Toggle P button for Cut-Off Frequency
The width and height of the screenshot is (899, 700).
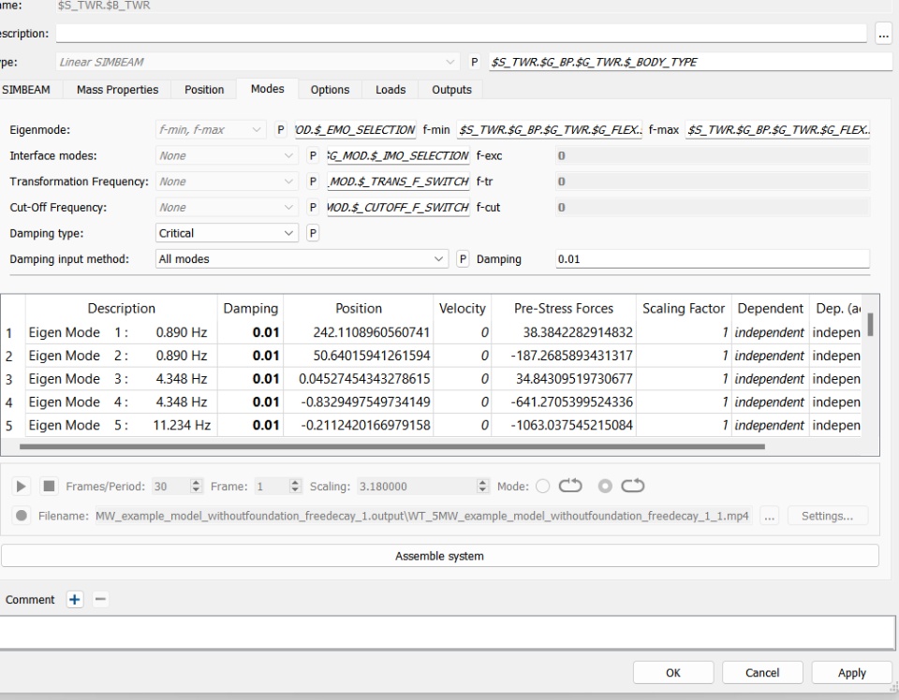pyautogui.click(x=313, y=208)
